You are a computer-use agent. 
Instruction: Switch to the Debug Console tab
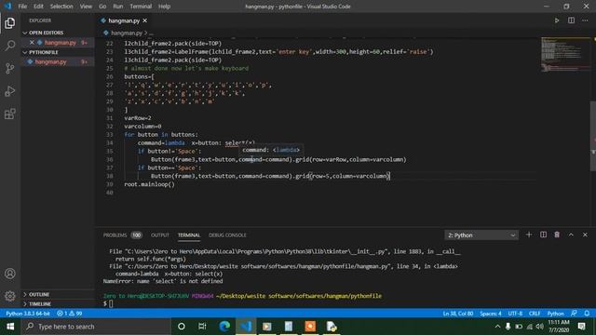227,235
